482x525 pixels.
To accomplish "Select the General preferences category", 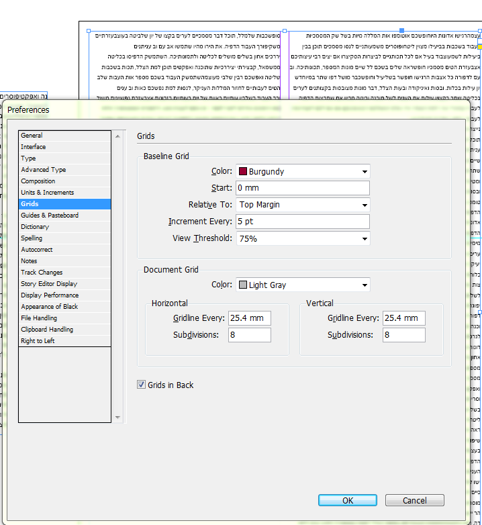I will 64,136.
